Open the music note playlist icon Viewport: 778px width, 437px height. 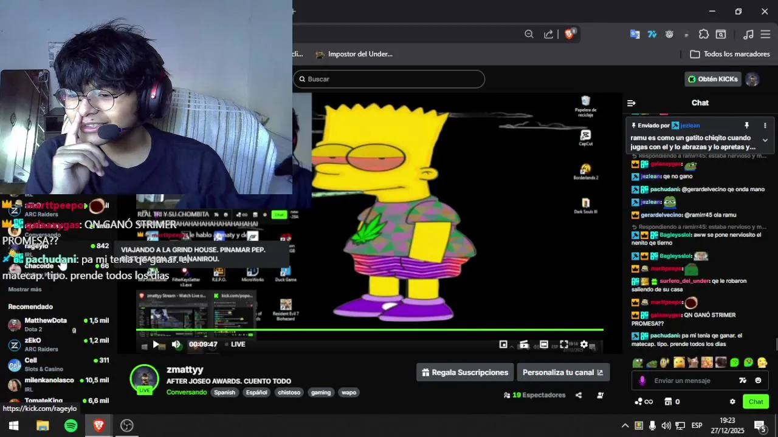click(749, 35)
